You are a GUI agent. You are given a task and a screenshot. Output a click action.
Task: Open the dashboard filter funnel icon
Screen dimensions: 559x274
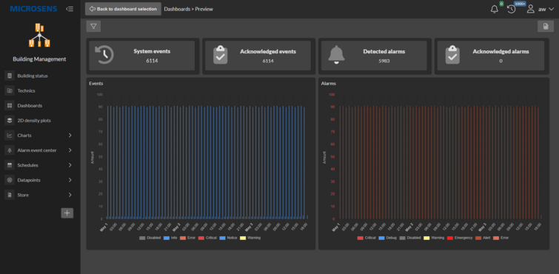click(93, 27)
